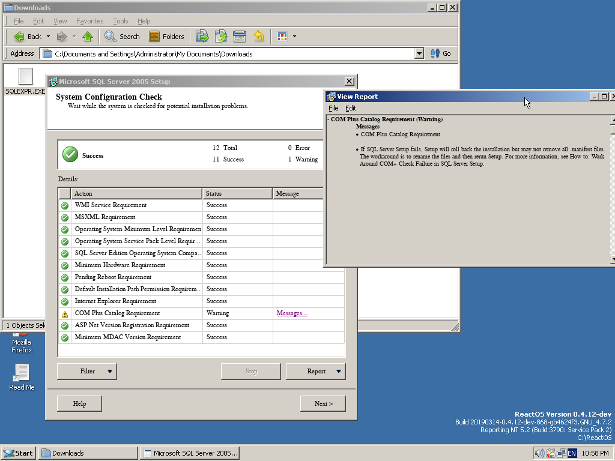Image resolution: width=615 pixels, height=461 pixels.
Task: Select the Pending Reboot Requirement row
Action: click(201, 277)
